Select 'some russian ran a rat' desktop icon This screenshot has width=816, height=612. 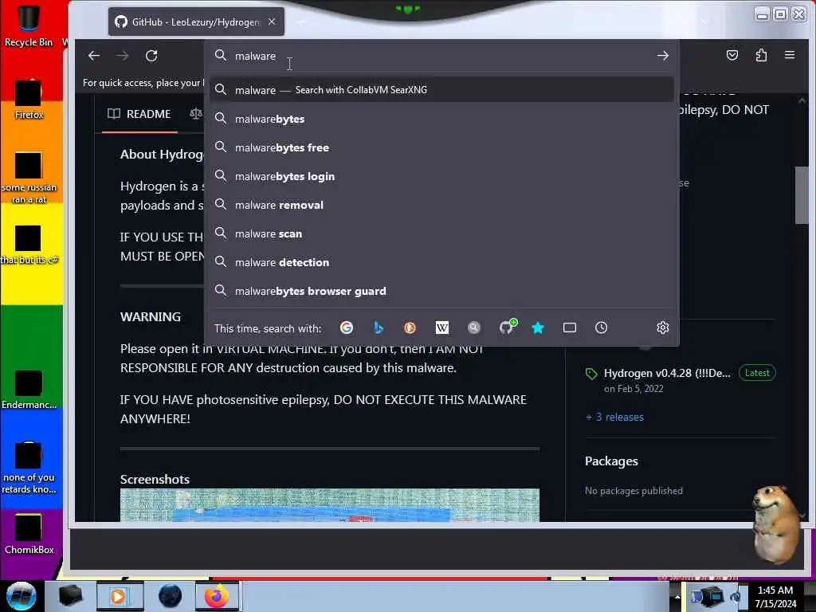tap(29, 177)
